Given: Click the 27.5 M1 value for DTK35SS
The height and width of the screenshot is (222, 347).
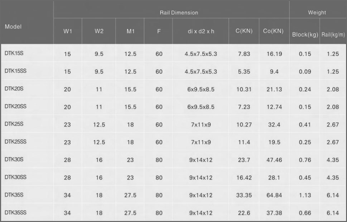Looking at the screenshot, I should click(130, 213).
